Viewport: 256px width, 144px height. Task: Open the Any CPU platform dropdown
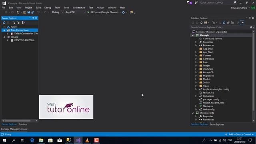pos(75,12)
